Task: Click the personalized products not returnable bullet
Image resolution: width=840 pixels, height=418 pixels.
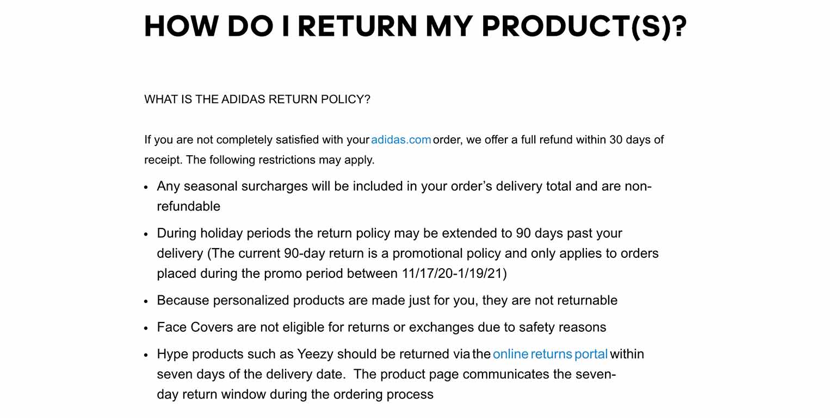Action: (x=387, y=301)
